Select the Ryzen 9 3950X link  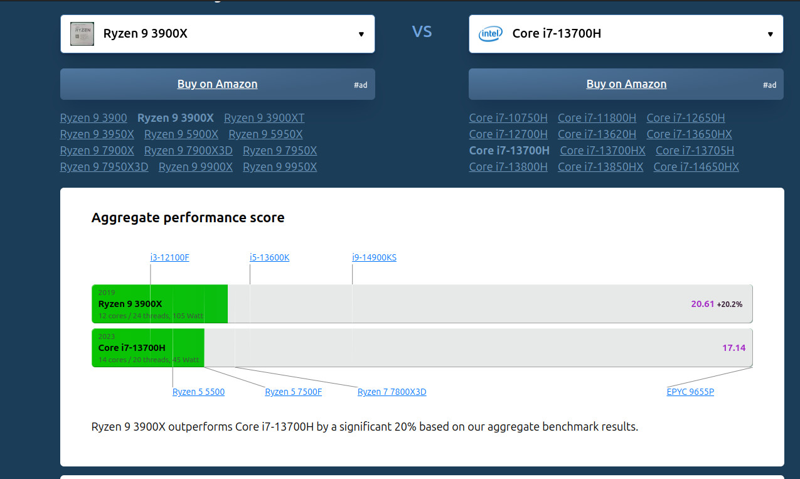tap(97, 134)
